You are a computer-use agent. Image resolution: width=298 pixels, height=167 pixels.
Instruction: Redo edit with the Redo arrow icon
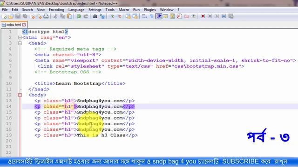(x=86, y=17)
